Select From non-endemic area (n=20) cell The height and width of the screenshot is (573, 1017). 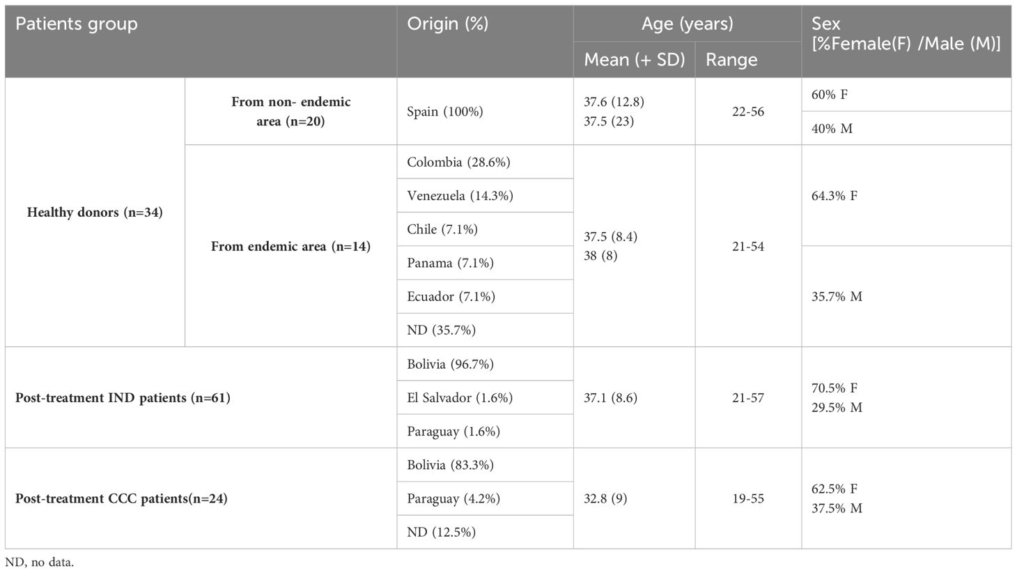[291, 112]
